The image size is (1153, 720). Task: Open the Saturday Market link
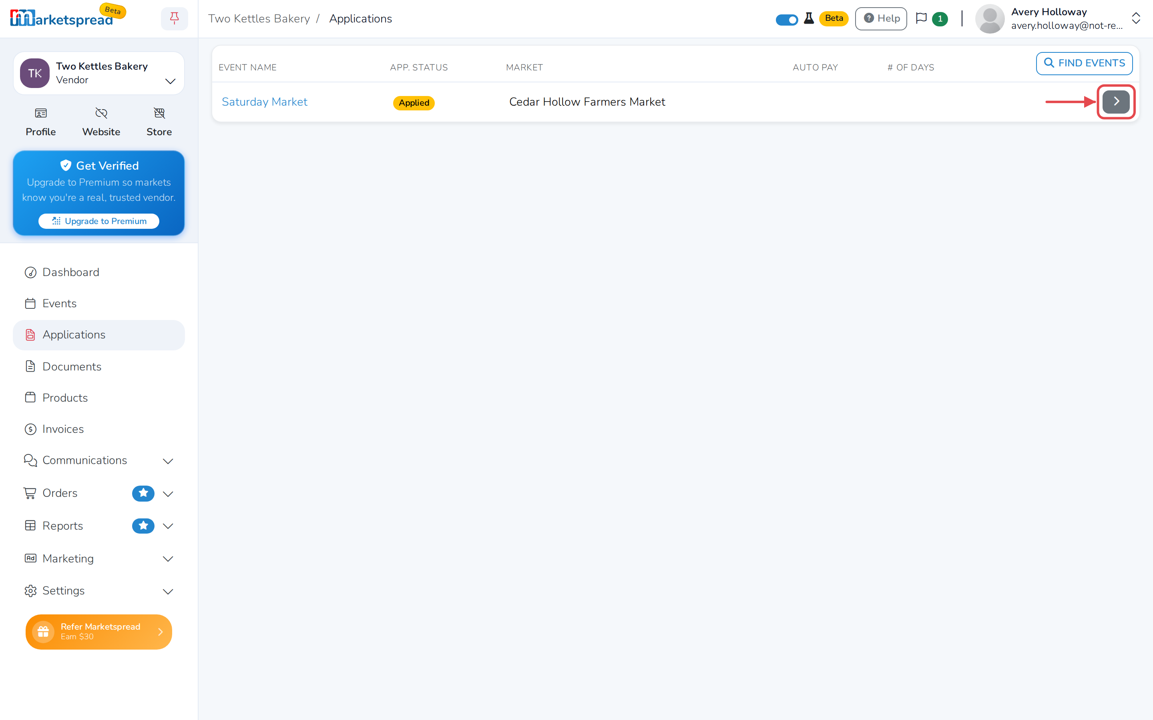pos(264,102)
